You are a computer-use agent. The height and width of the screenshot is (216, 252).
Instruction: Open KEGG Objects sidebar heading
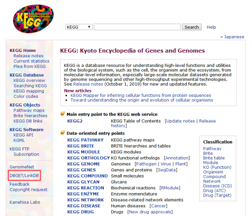[25, 105]
